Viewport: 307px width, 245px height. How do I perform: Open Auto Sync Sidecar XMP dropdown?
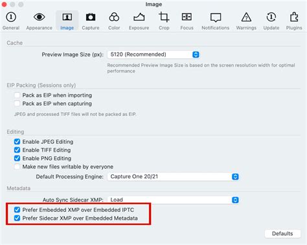tap(173, 200)
